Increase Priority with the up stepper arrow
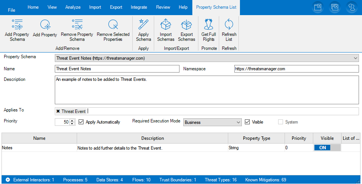Screen dimensions: 362x184 click(x=72, y=121)
